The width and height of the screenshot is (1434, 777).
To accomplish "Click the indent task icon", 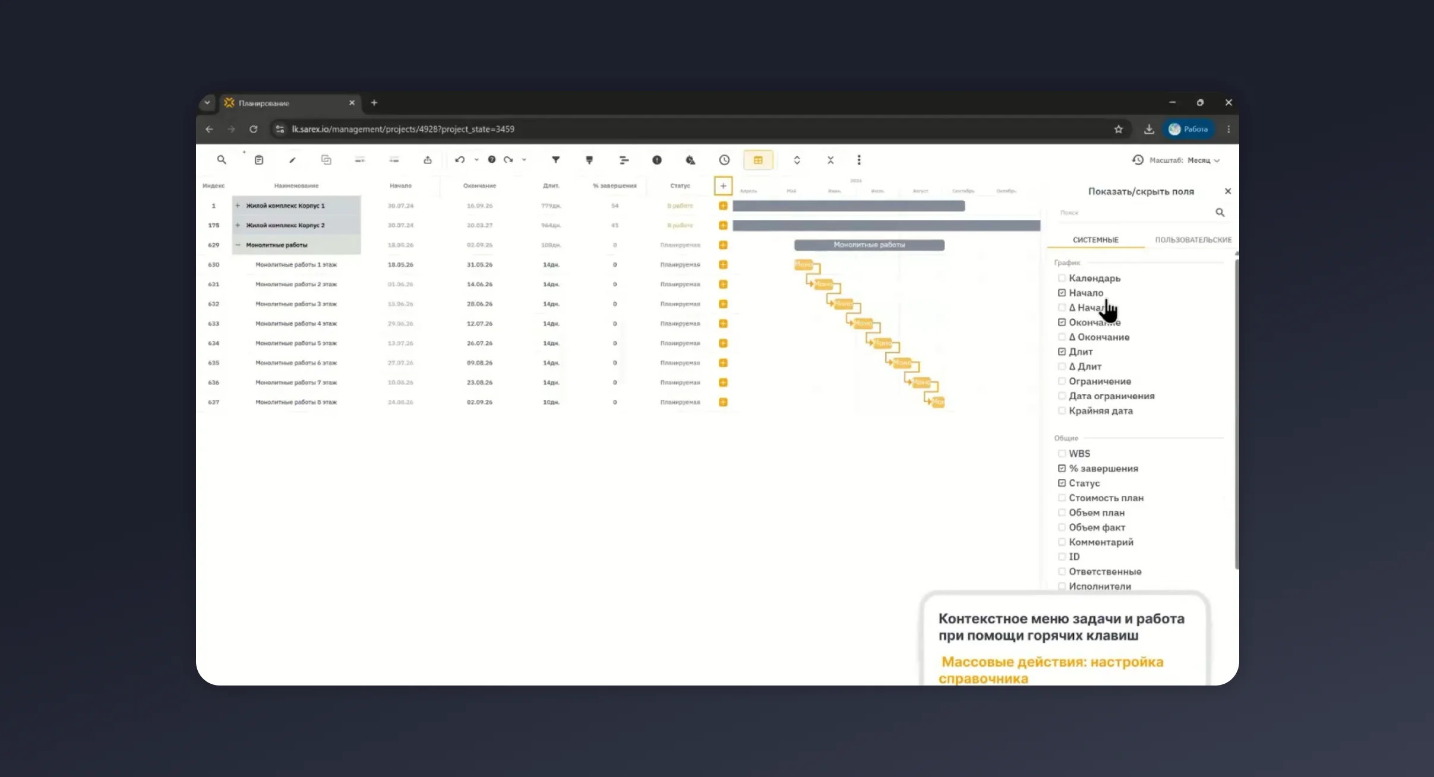I will pyautogui.click(x=394, y=160).
